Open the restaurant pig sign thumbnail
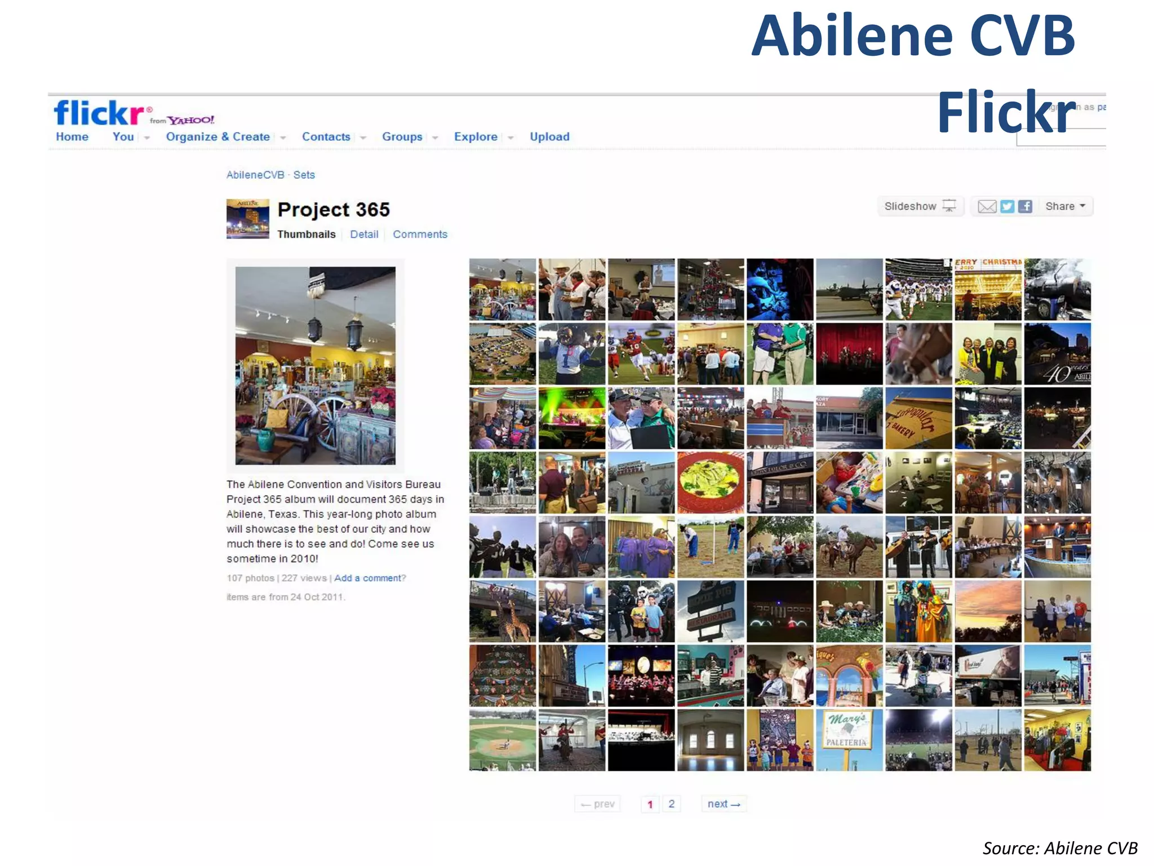The height and width of the screenshot is (866, 1154). (711, 611)
